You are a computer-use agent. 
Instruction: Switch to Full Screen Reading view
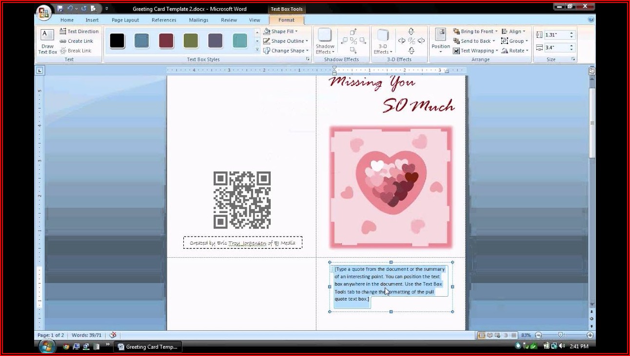(490, 335)
